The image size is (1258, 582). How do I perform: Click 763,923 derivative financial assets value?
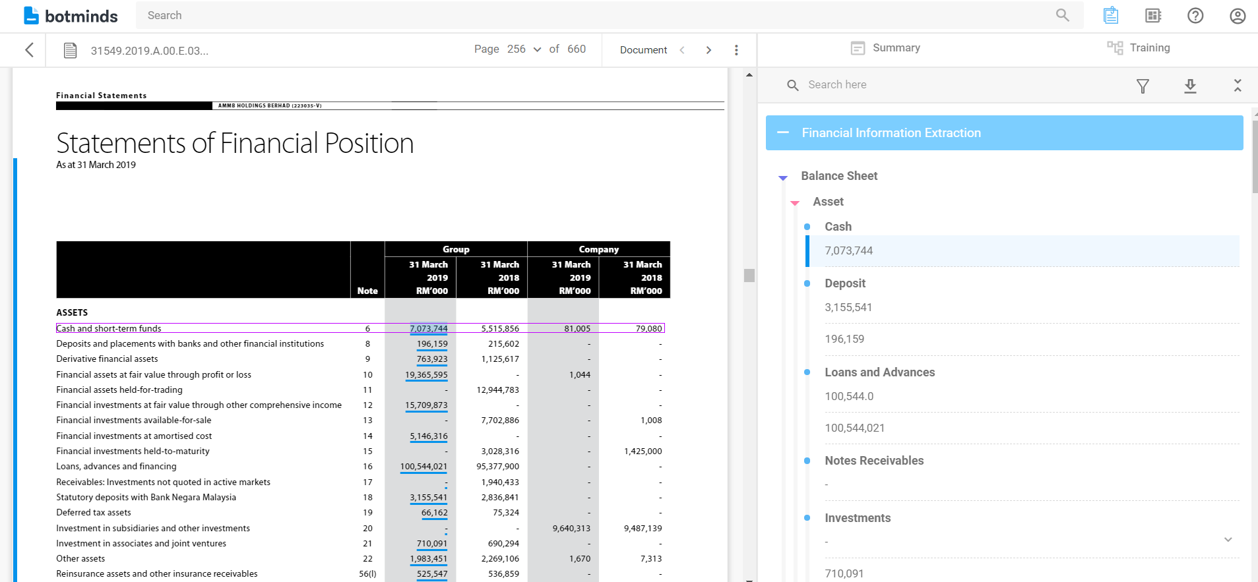coord(432,359)
